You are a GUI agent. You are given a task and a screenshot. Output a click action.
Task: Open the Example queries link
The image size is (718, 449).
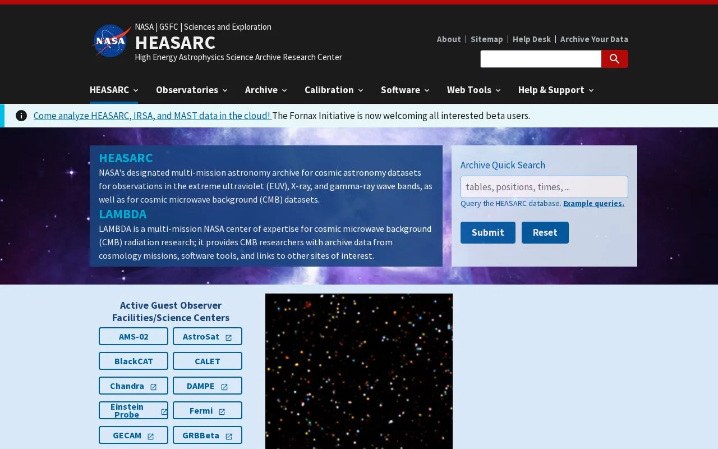click(593, 203)
